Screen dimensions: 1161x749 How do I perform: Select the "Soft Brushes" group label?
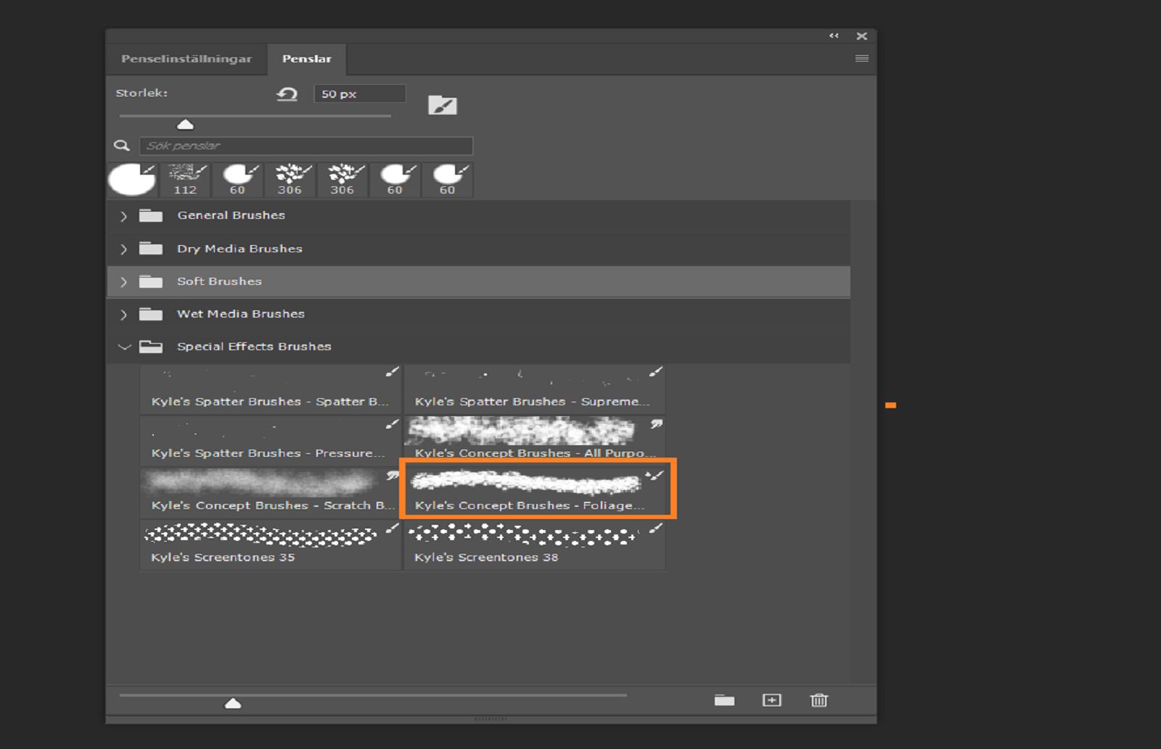pyautogui.click(x=219, y=281)
